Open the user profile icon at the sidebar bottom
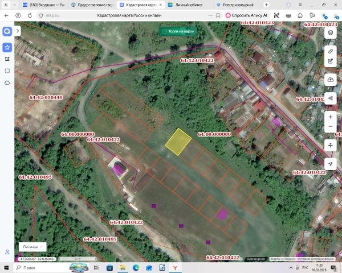342x273 pixels. (x=7, y=252)
